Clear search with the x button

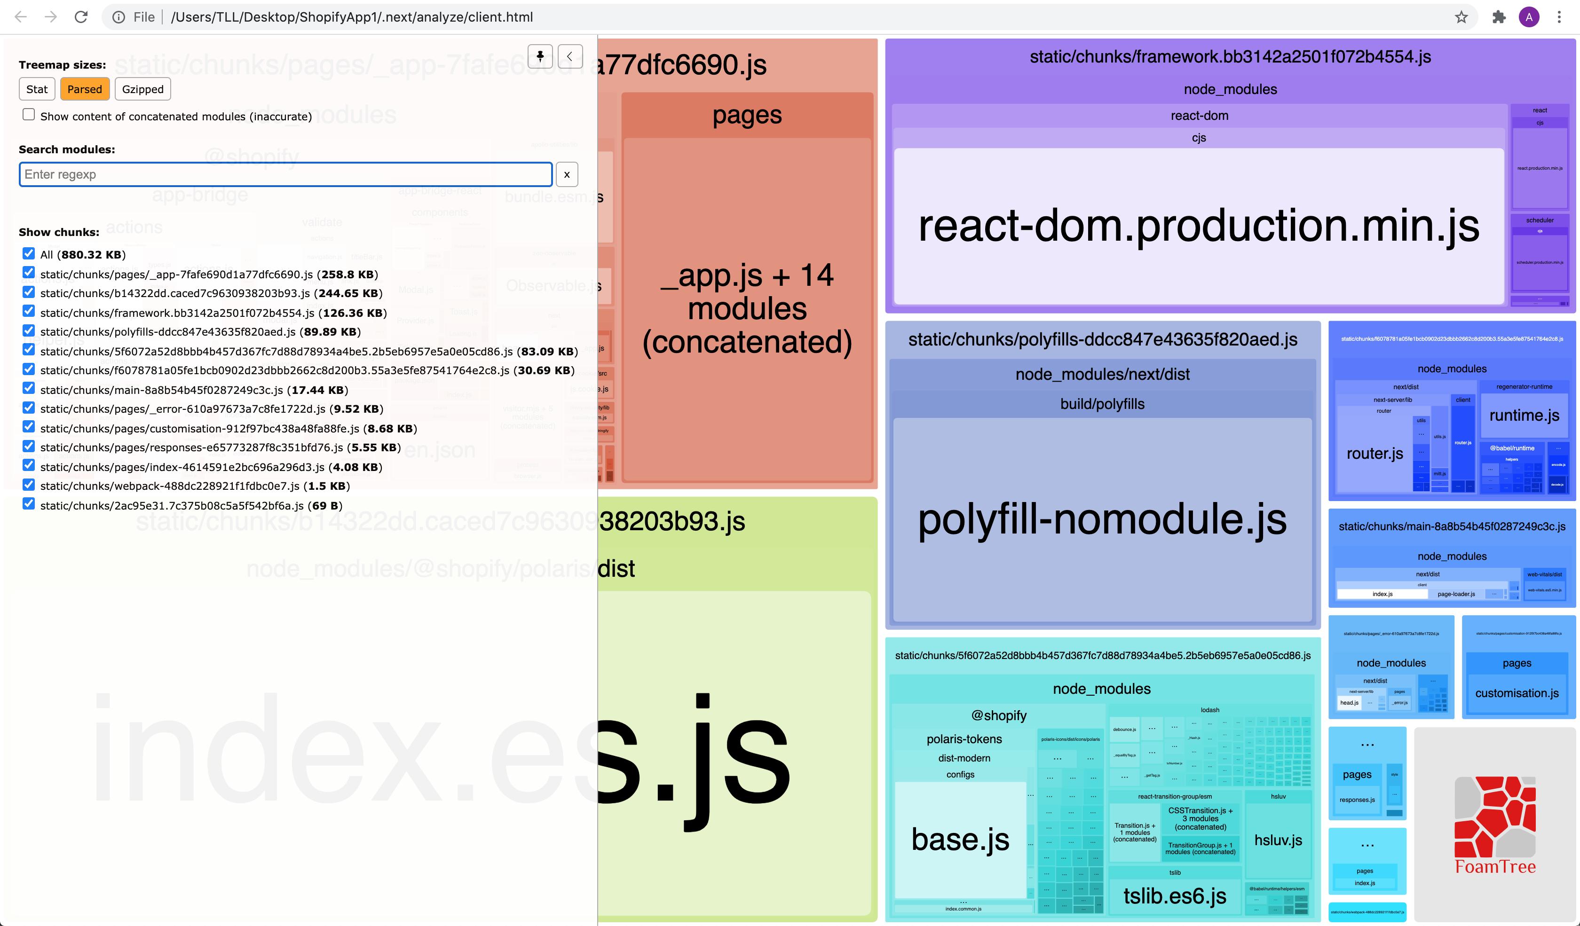tap(567, 175)
